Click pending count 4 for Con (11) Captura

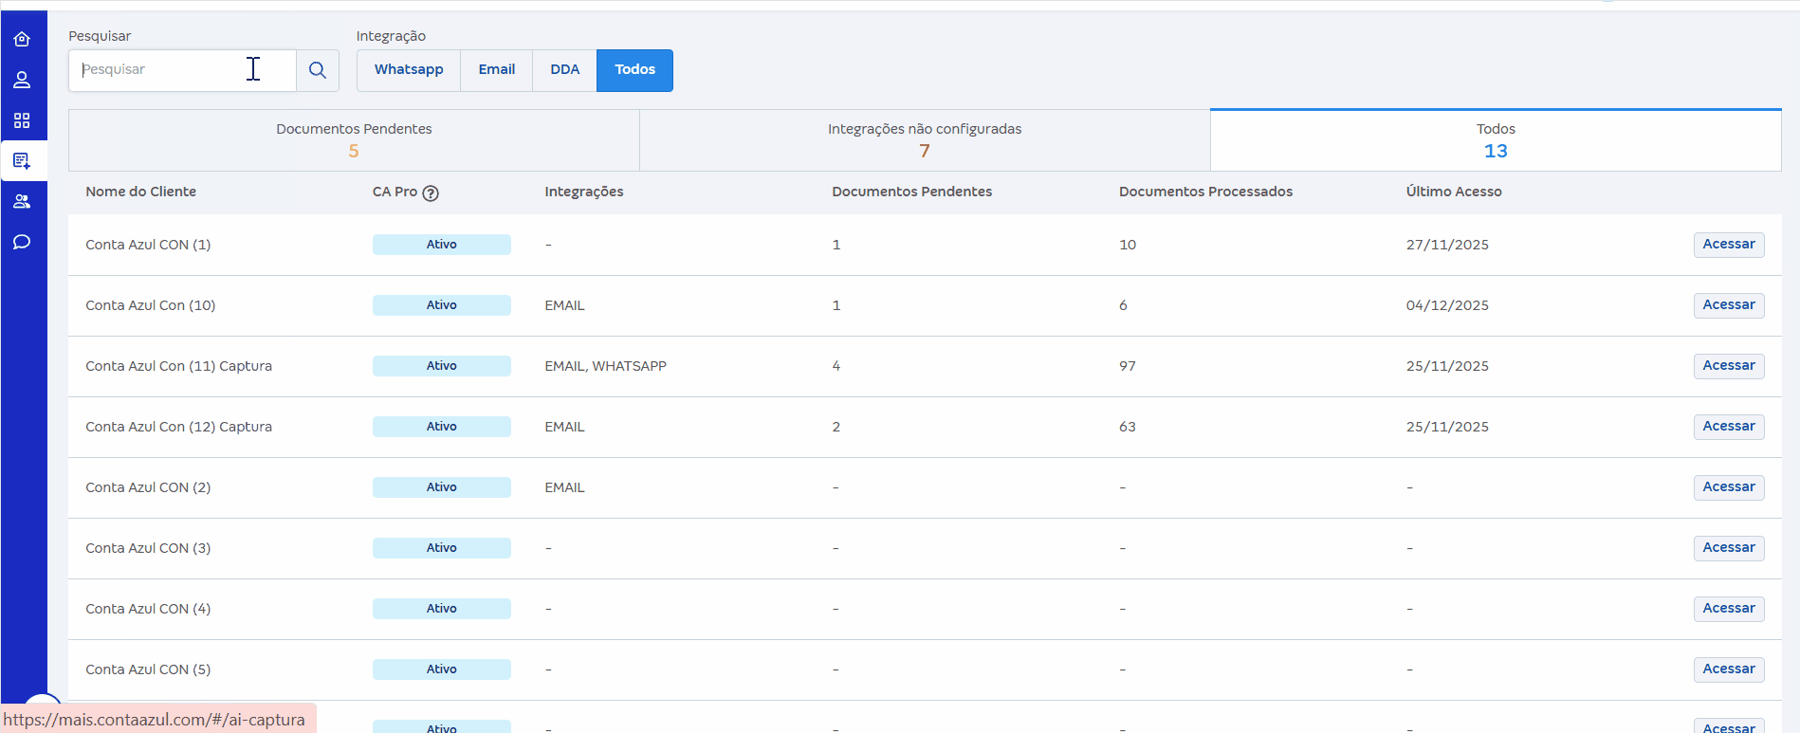pos(836,366)
